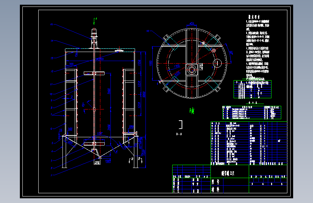The image size is (313, 203).
Task: Click the technical requirements heading text
Action: 254,17
